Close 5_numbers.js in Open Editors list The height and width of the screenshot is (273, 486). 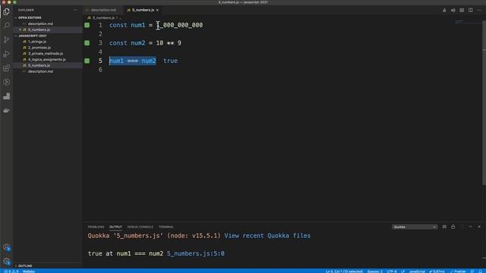[21, 30]
